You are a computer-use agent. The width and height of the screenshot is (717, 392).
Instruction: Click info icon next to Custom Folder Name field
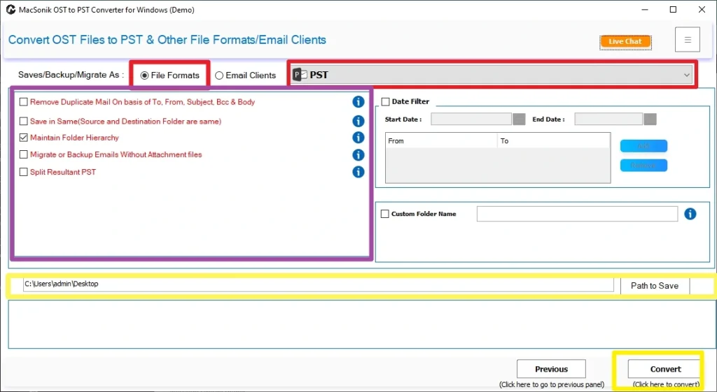690,214
